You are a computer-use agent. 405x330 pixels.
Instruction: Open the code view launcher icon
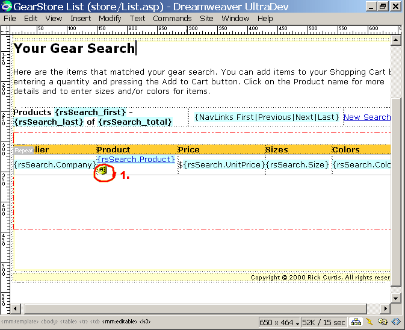coord(397,322)
